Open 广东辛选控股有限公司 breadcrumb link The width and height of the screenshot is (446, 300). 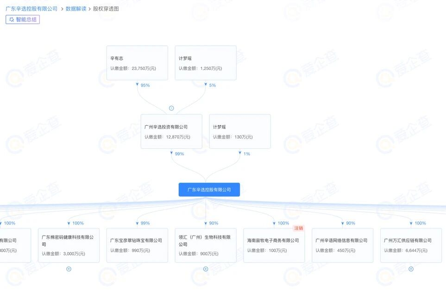(31, 9)
